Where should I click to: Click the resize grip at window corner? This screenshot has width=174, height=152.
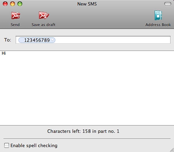172,150
